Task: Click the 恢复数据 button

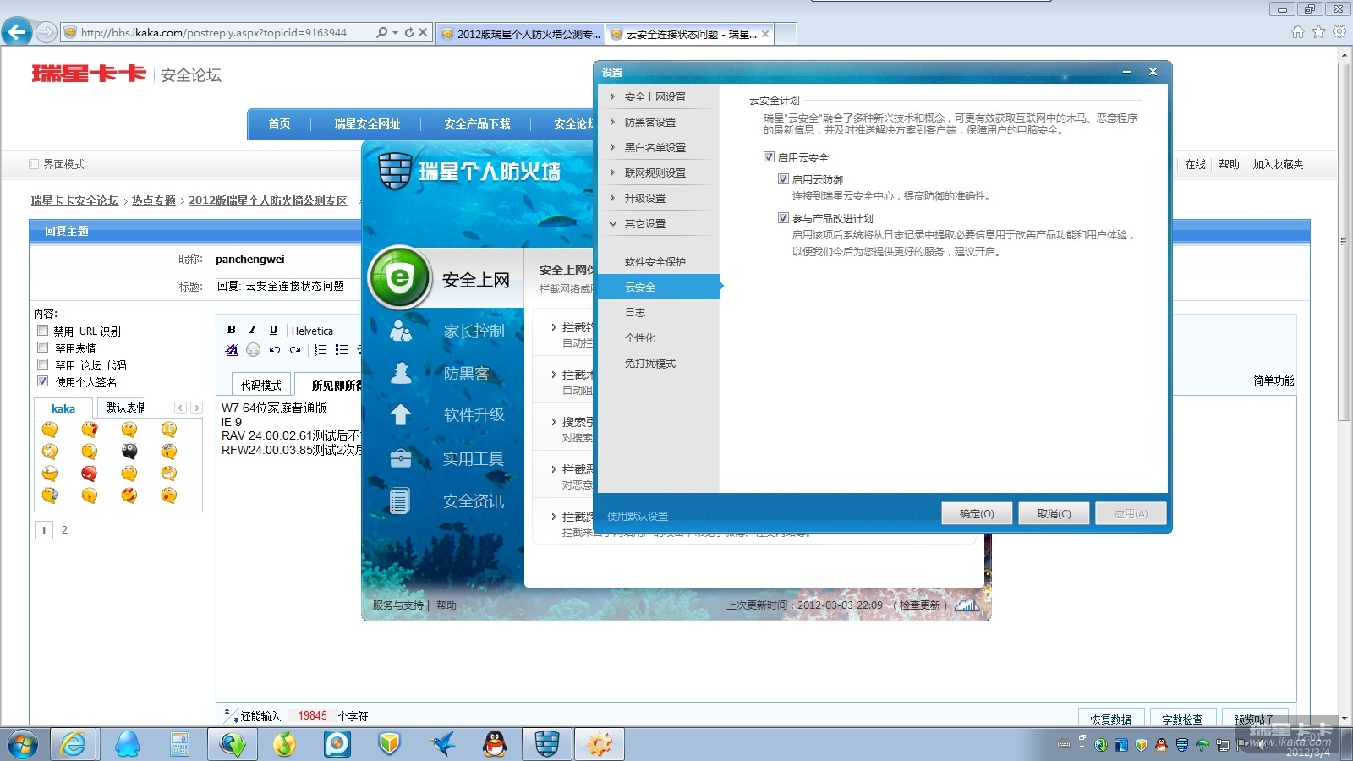Action: 1111,719
